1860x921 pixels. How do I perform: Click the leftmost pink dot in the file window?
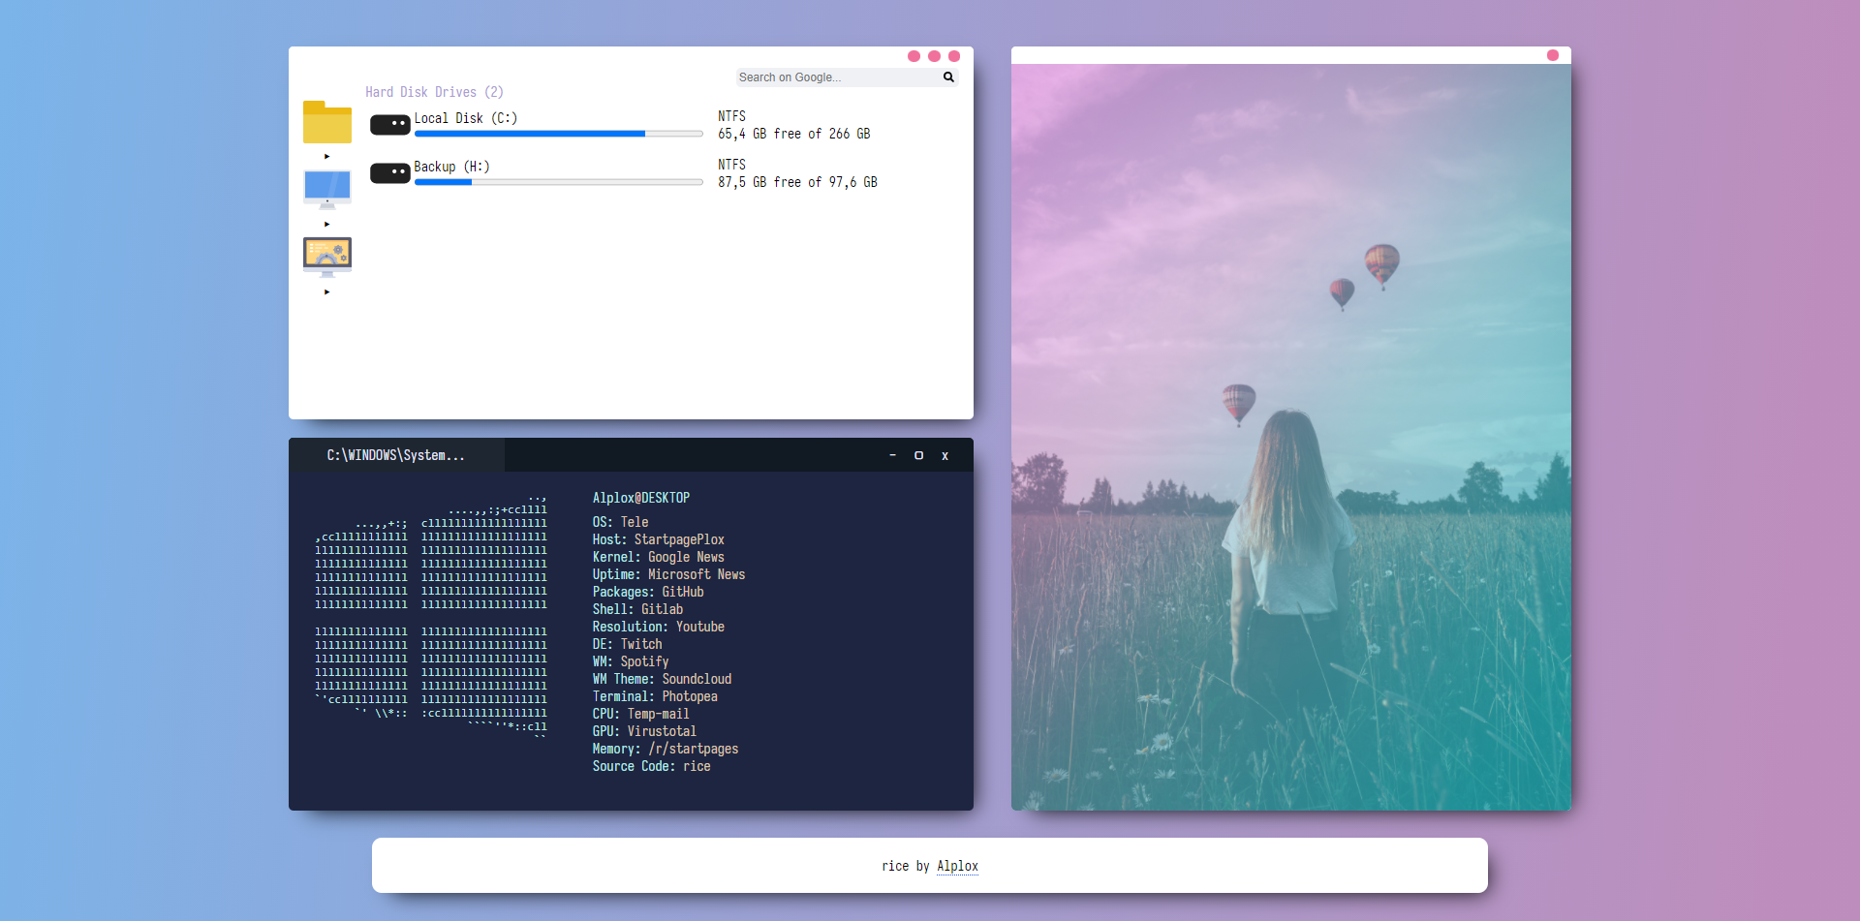pyautogui.click(x=914, y=56)
